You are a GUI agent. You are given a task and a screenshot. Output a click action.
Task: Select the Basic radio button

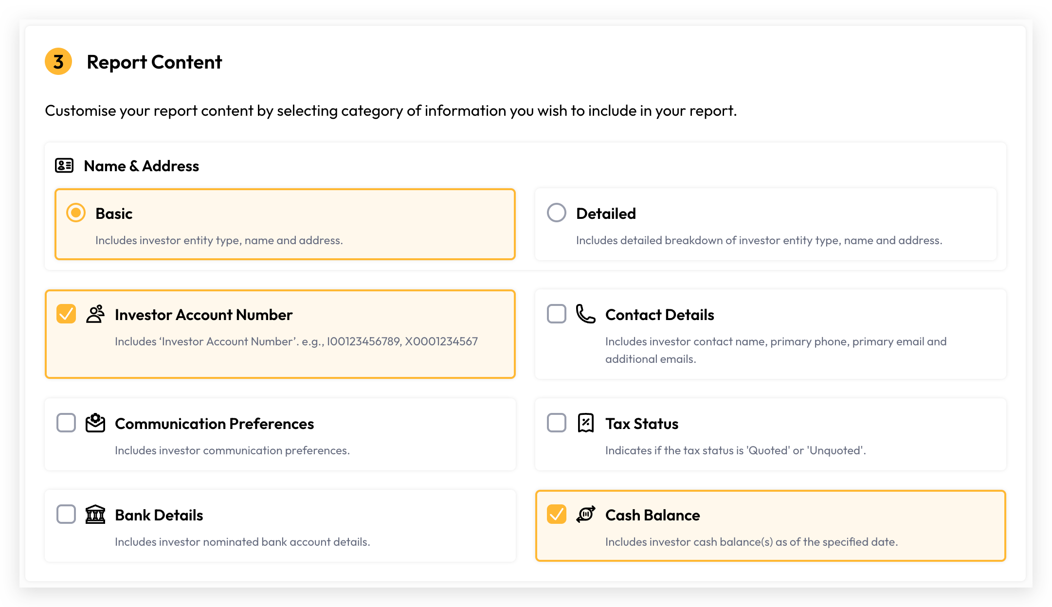click(76, 213)
